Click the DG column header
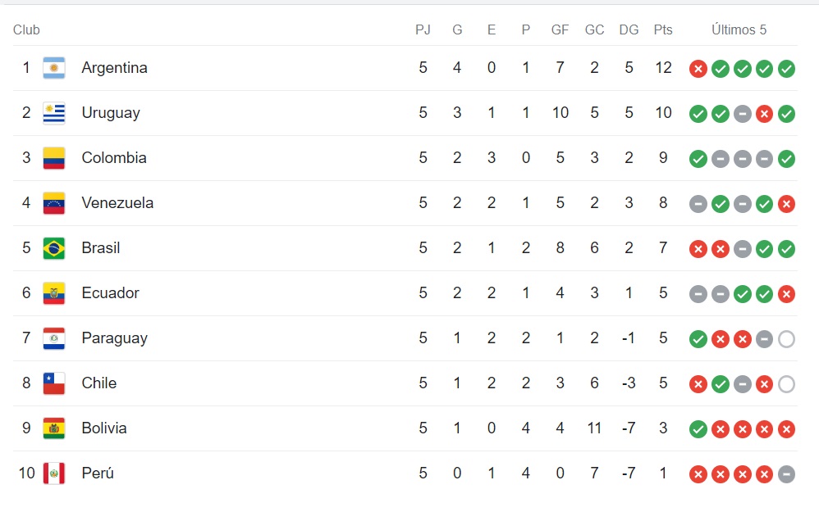 (x=629, y=30)
